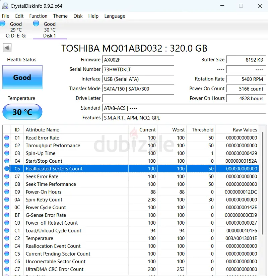The height and width of the screenshot is (279, 268).
Task: Click the Good health status button
Action: [x=22, y=77]
